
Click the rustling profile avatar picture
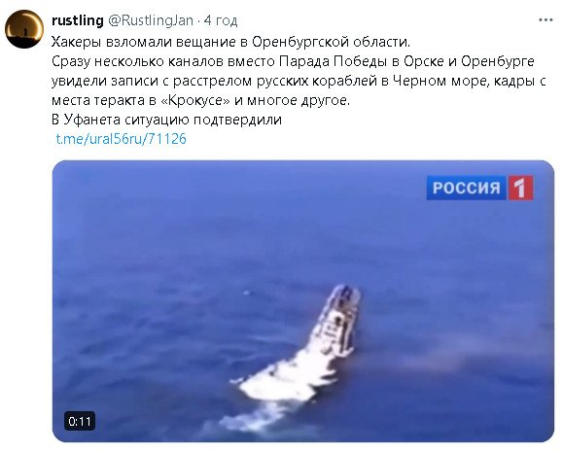[x=24, y=29]
